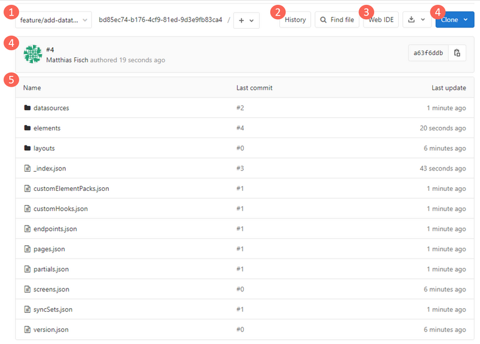Open the endpoints.json file

point(55,229)
